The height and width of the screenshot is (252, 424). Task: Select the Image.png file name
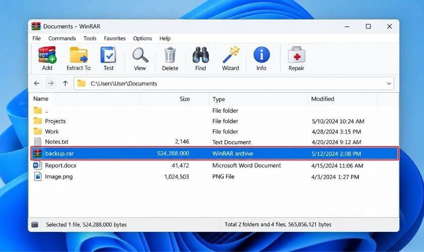pos(59,176)
